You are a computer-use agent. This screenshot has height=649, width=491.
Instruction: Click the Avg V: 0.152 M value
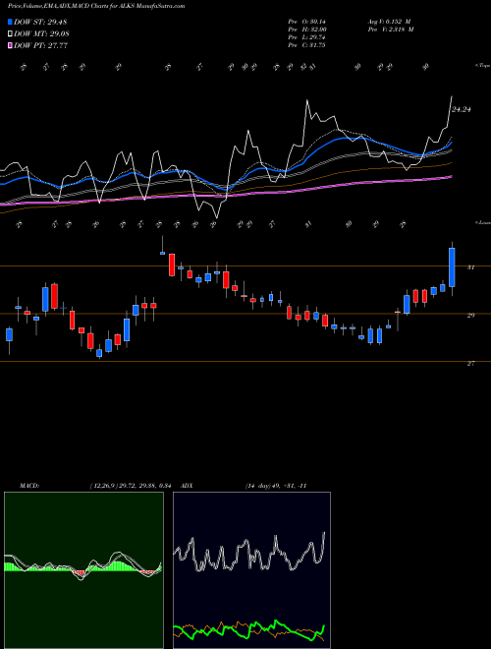(388, 22)
